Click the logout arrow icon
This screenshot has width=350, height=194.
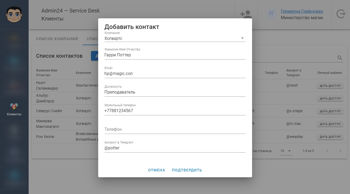(341, 14)
